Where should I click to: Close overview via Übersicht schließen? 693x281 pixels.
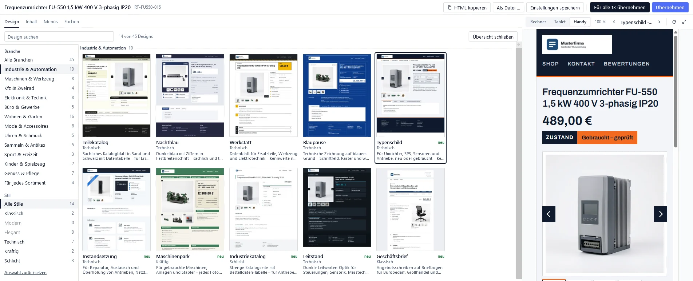click(x=493, y=37)
